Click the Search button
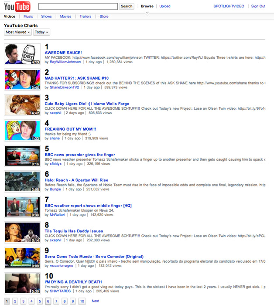 pyautogui.click(x=127, y=6)
